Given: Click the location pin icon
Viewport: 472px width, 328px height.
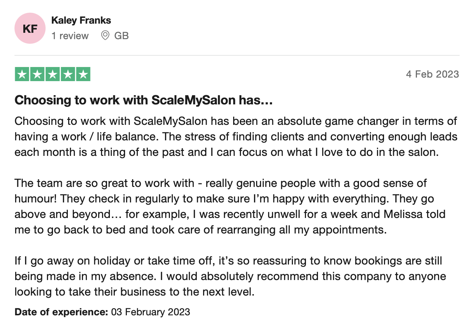Looking at the screenshot, I should click(105, 35).
